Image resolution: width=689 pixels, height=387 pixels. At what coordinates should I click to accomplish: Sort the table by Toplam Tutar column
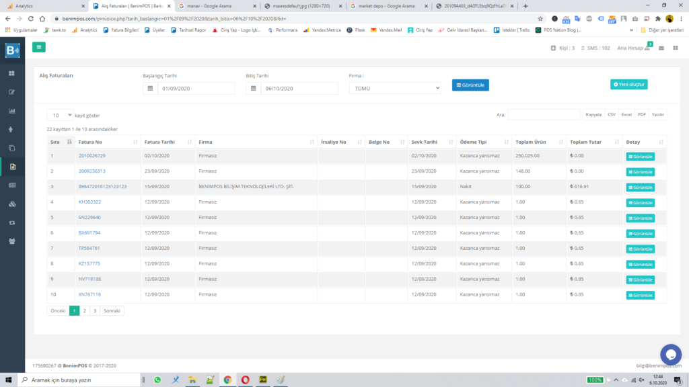tap(594, 142)
